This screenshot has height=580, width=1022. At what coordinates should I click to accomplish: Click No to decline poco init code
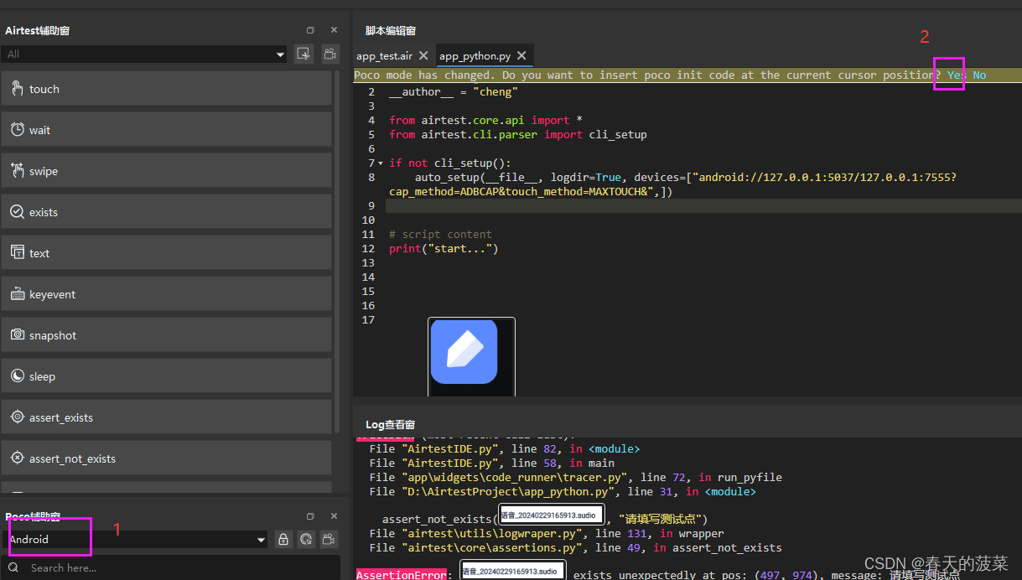(x=979, y=75)
